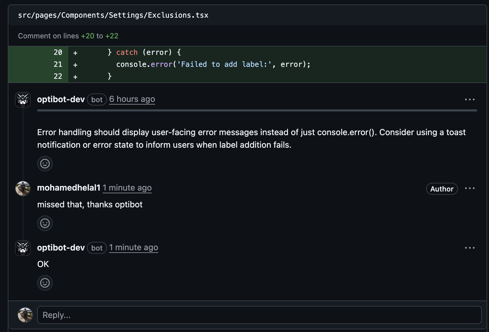Open options menu for optibot's first comment

point(470,99)
